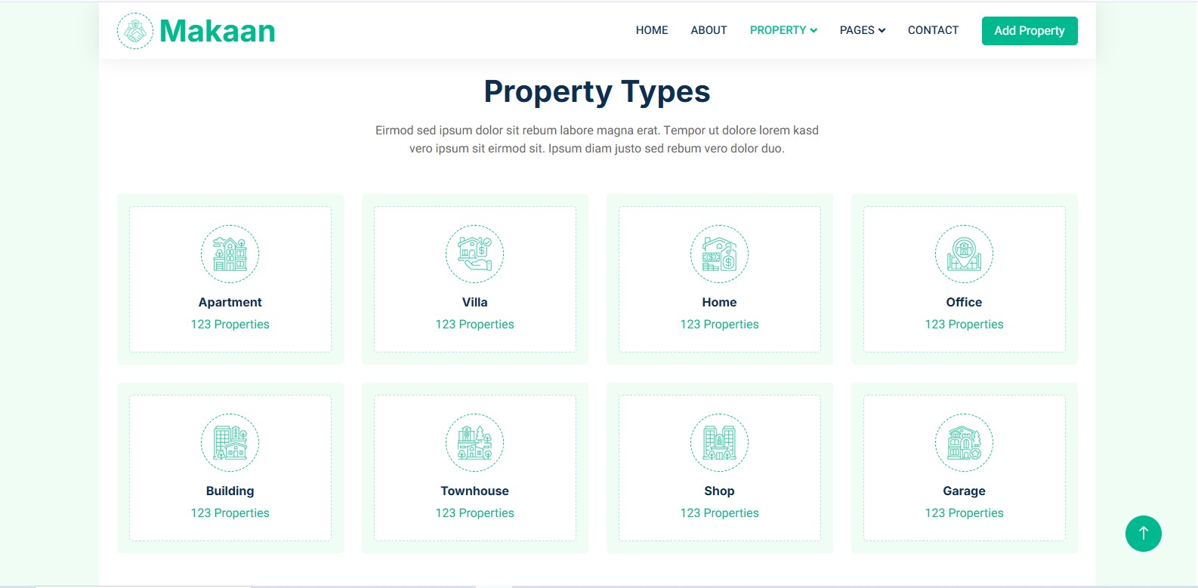Click the Office category icon
The height and width of the screenshot is (588, 1198).
(964, 254)
